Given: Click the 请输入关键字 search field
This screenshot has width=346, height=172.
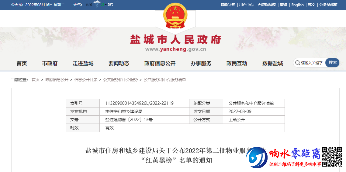Looking at the screenshot, I should point(312,63).
